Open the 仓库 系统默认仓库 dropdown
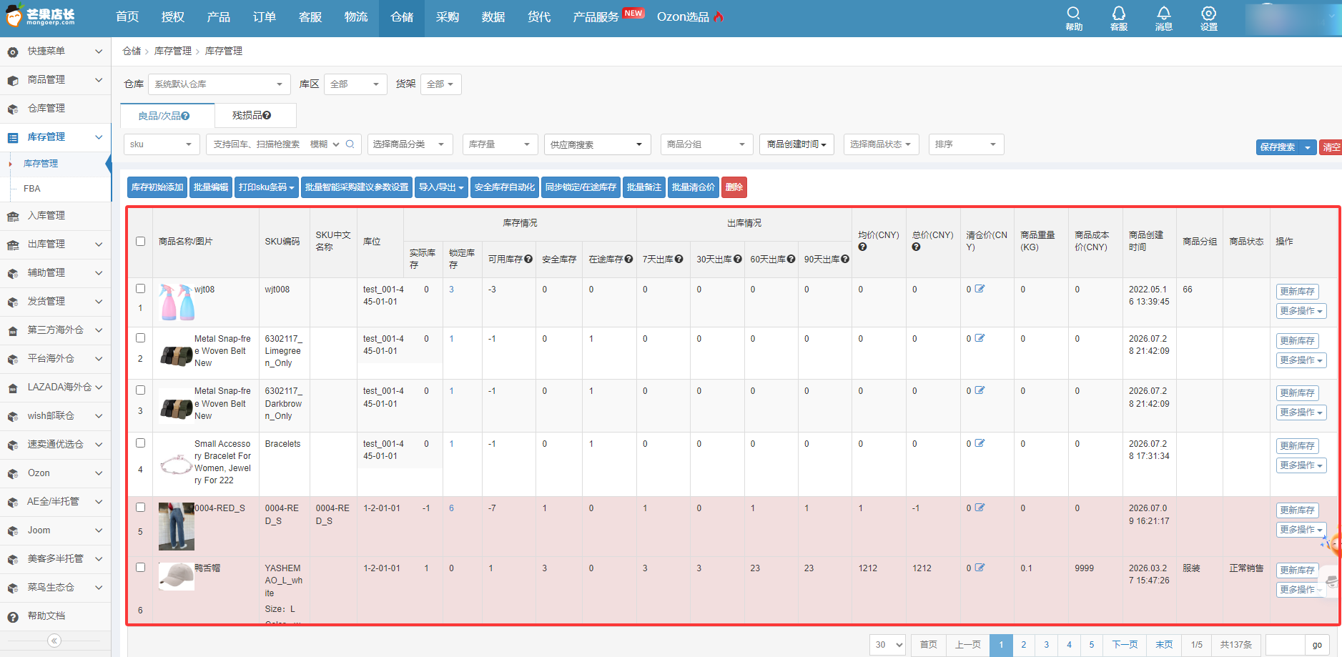The width and height of the screenshot is (1342, 657). [x=219, y=84]
